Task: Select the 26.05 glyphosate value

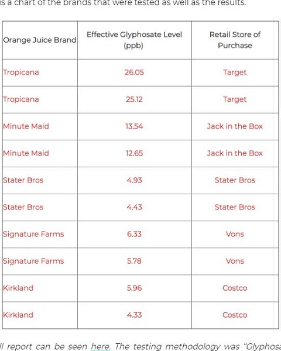Action: pyautogui.click(x=134, y=73)
